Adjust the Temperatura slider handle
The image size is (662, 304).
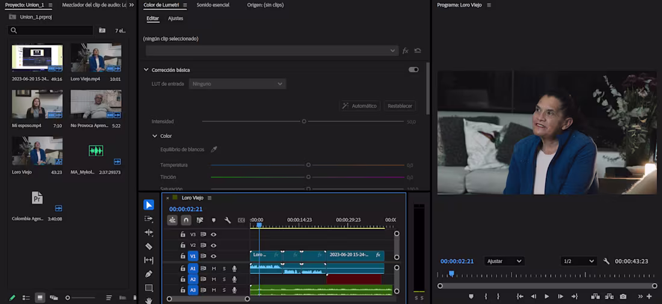tap(308, 165)
